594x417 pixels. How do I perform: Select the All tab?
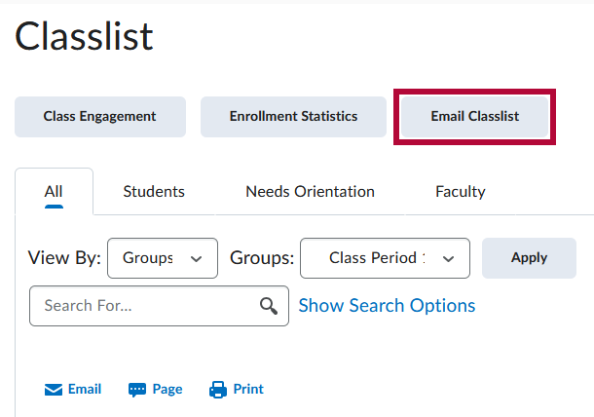coord(54,192)
